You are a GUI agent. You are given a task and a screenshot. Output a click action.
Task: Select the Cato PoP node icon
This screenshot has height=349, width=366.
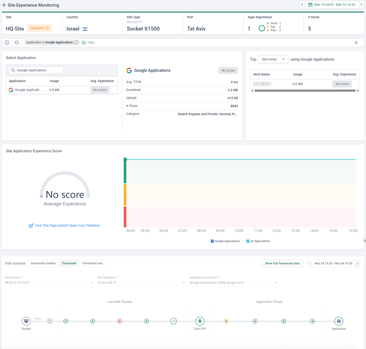200,321
